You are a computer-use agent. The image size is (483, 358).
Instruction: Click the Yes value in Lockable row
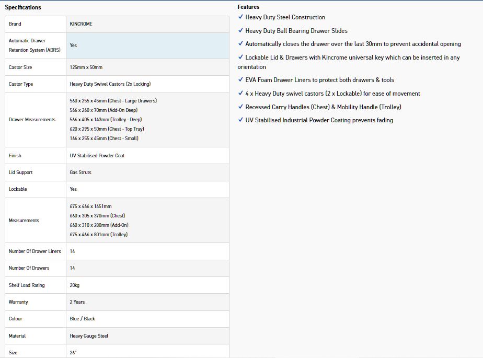(x=73, y=189)
